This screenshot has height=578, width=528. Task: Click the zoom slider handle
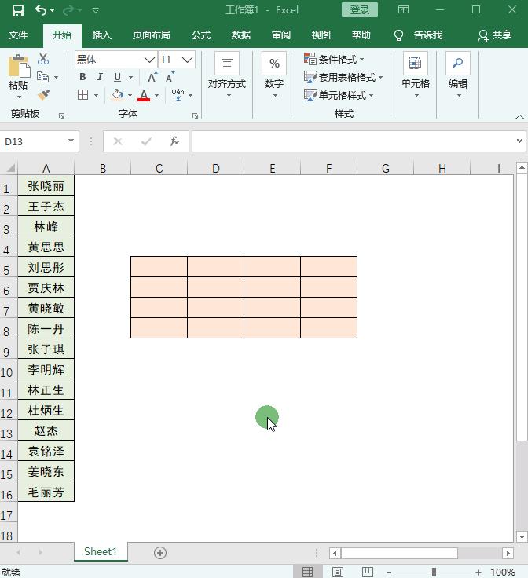click(434, 572)
